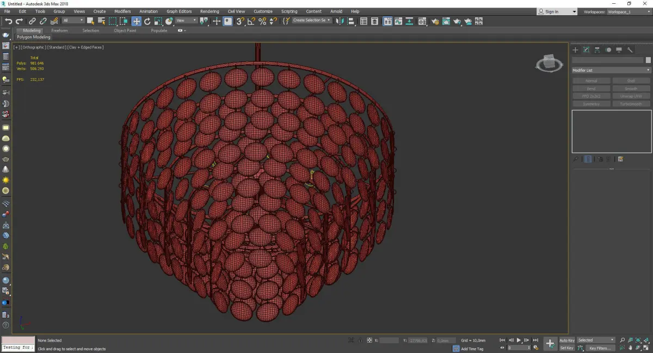Open the Rendered Frame Window
The width and height of the screenshot is (653, 353).
tap(446, 21)
